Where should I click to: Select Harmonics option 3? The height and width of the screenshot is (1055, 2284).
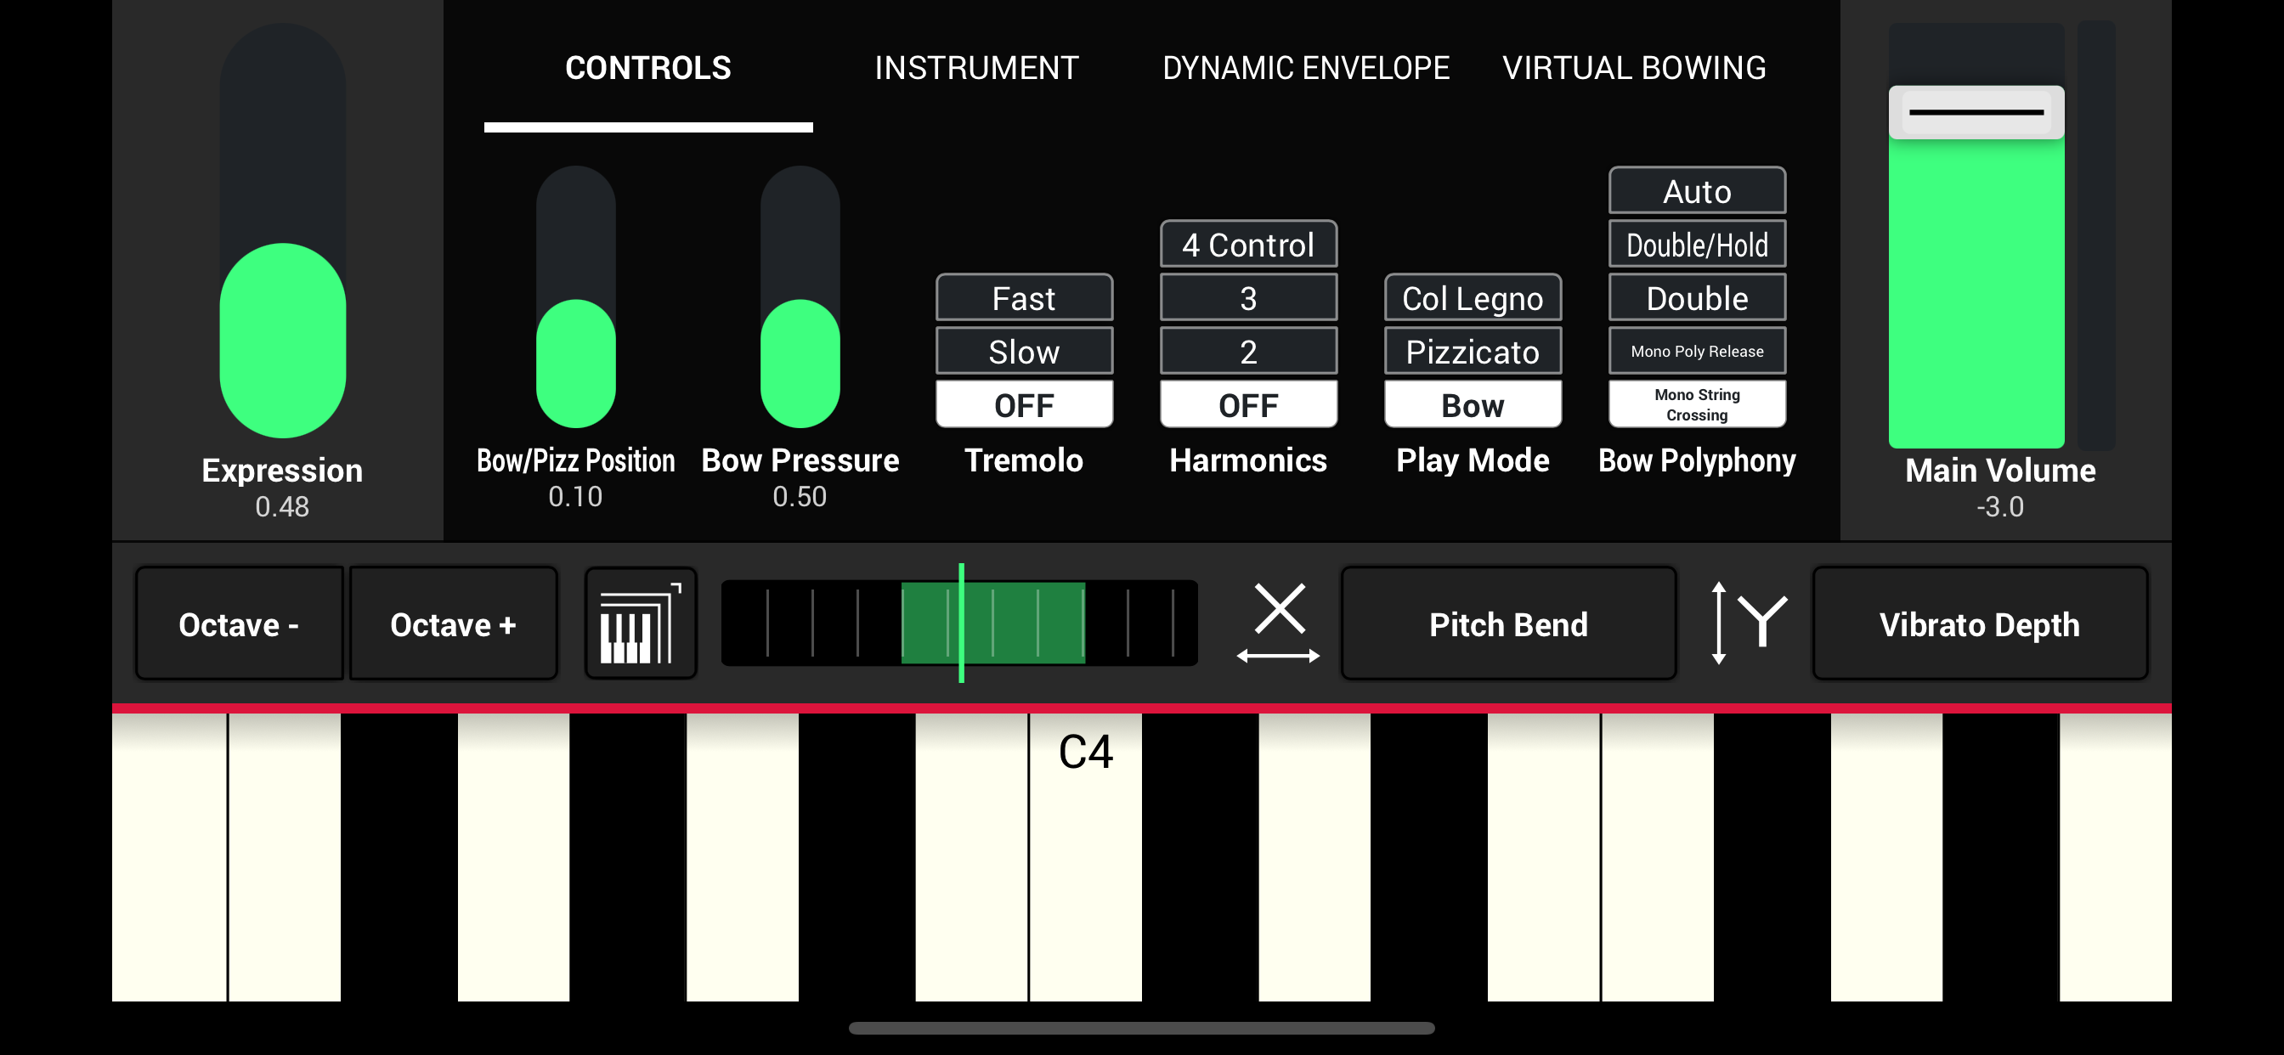pos(1248,298)
